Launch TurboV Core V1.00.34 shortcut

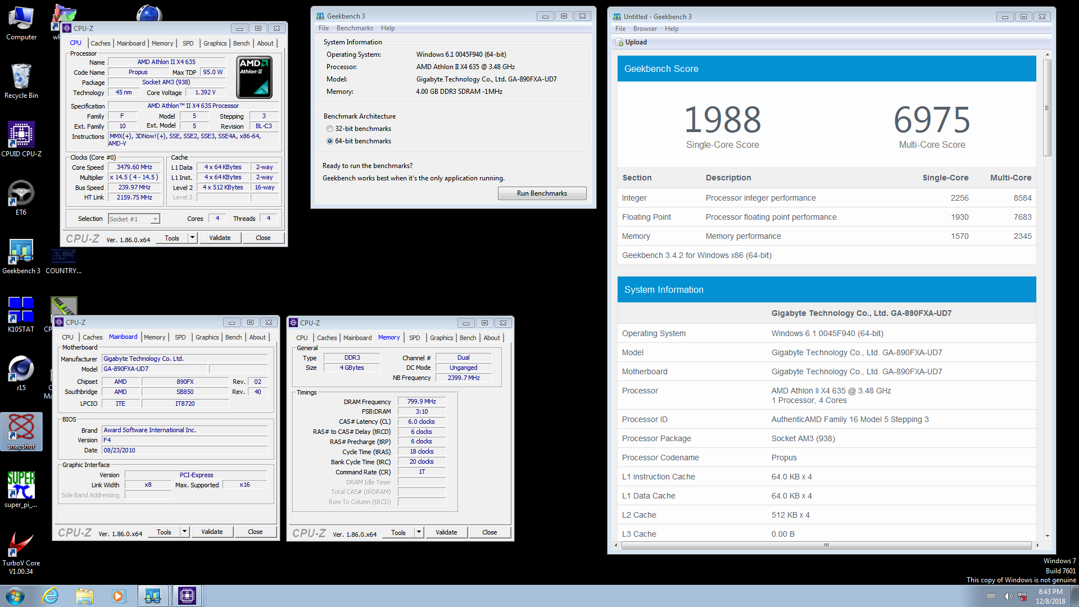tap(21, 552)
